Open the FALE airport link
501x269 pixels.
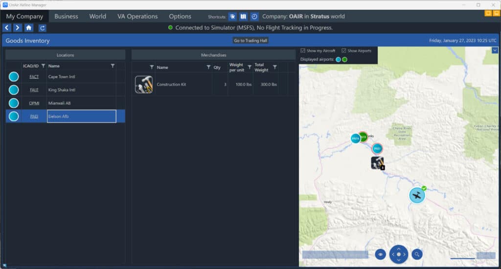tap(34, 90)
